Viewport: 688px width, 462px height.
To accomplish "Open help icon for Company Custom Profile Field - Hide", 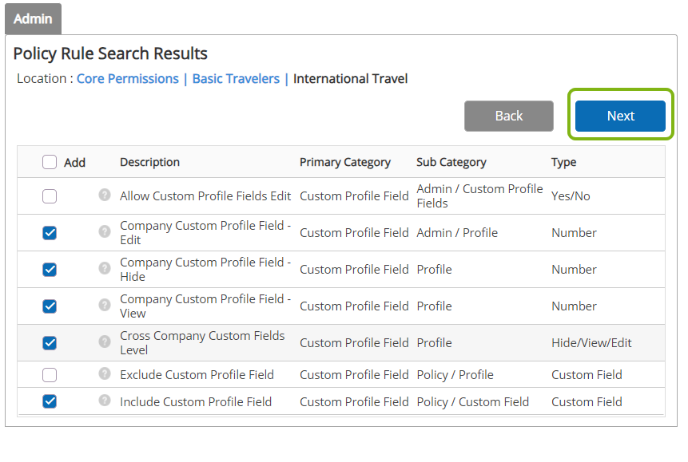I will coord(105,268).
